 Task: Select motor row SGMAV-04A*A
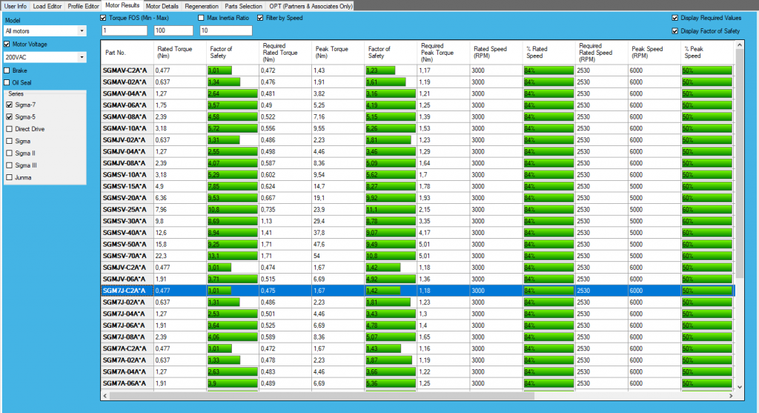418,93
